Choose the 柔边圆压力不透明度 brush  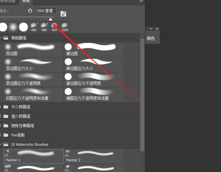tap(34, 80)
